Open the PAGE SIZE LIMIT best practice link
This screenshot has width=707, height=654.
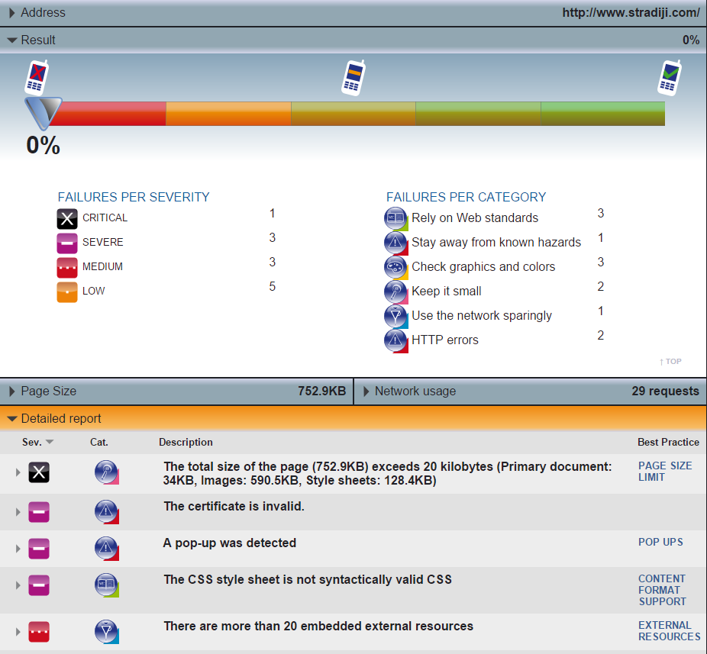click(665, 472)
